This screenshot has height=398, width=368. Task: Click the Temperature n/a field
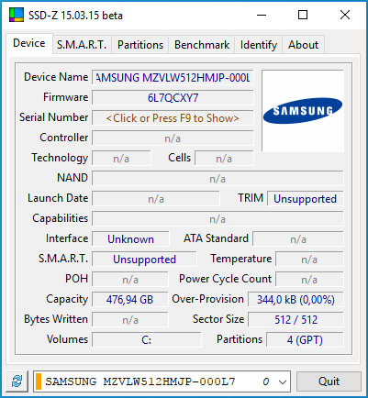pos(309,260)
